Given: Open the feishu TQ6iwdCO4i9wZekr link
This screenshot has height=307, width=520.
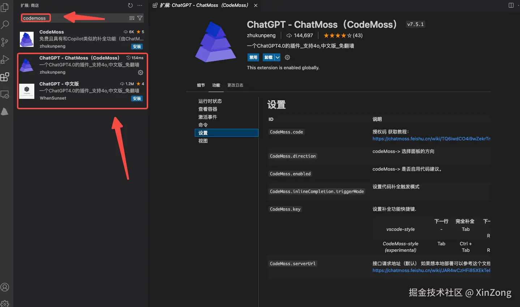Looking at the screenshot, I should pyautogui.click(x=431, y=139).
